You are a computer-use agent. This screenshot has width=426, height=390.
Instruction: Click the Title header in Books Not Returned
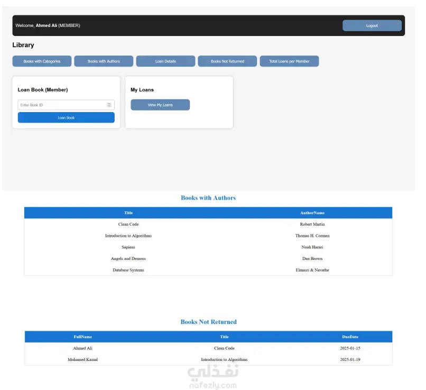tap(224, 337)
